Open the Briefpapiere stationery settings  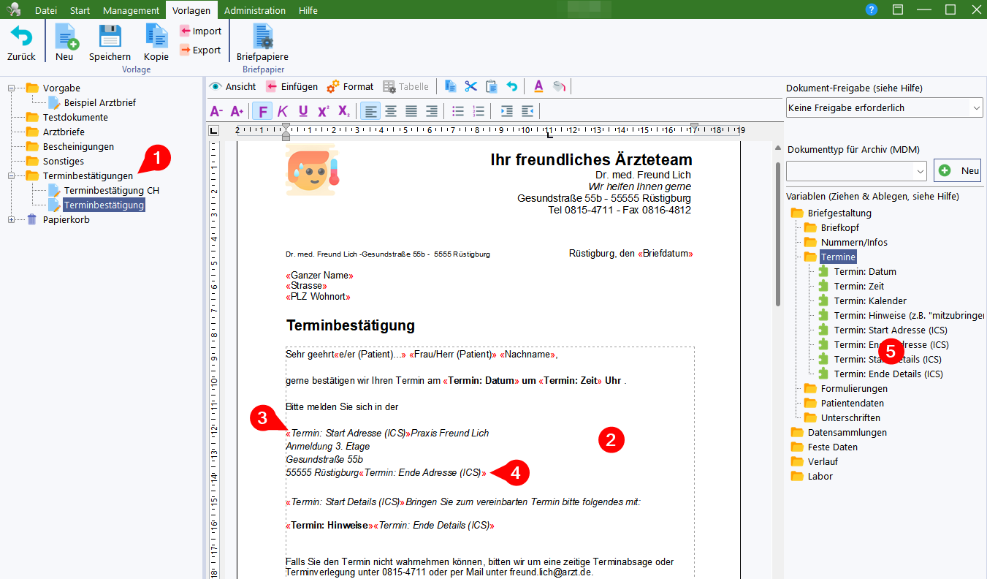click(x=262, y=42)
